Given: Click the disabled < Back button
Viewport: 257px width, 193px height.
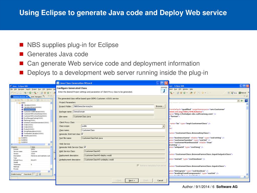Looking at the screenshot, I should [118, 180].
